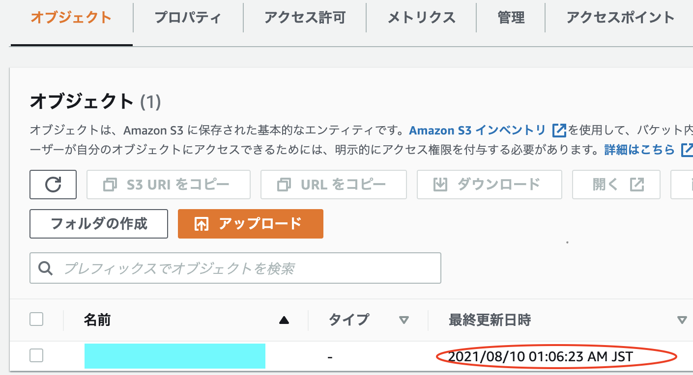Open the アクセス許可 tab
The width and height of the screenshot is (693, 375).
(304, 17)
